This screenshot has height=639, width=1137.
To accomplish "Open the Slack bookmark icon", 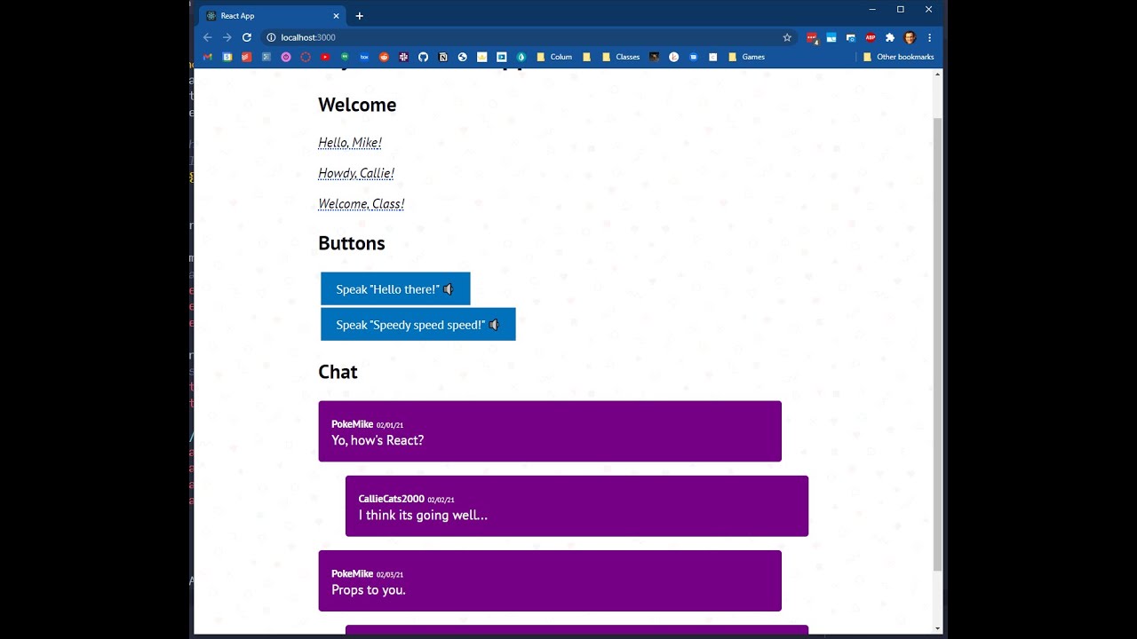I will pyautogui.click(x=403, y=57).
